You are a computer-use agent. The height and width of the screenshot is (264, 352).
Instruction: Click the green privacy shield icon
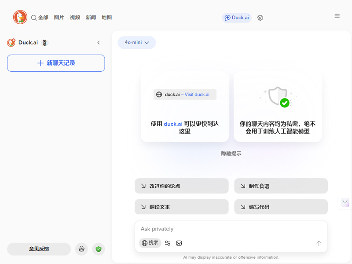pos(99,249)
